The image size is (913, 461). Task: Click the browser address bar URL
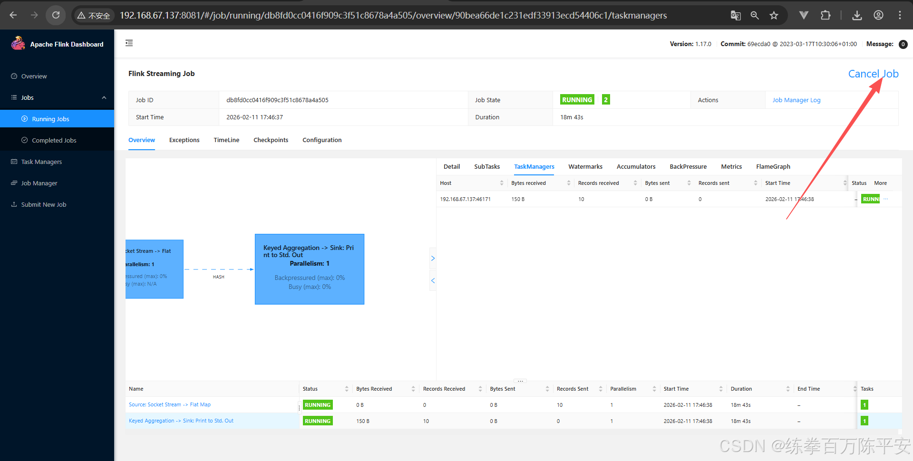[x=393, y=15]
